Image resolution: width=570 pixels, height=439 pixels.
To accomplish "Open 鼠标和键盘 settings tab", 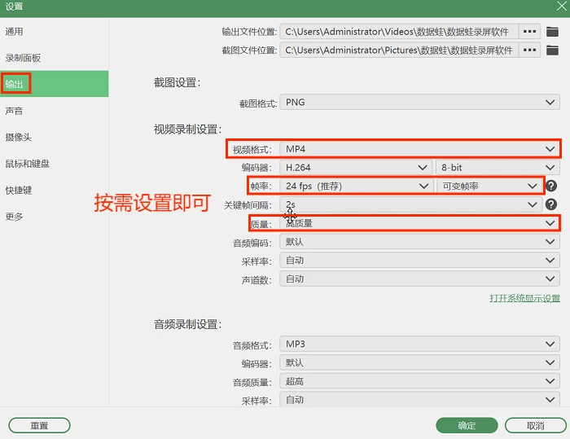I will coord(55,164).
